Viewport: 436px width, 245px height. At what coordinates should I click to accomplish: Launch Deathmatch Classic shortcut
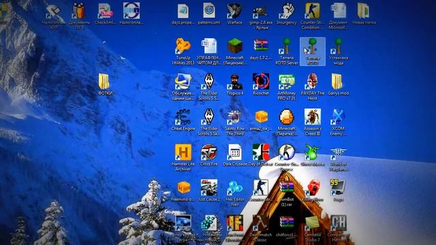(x=260, y=229)
